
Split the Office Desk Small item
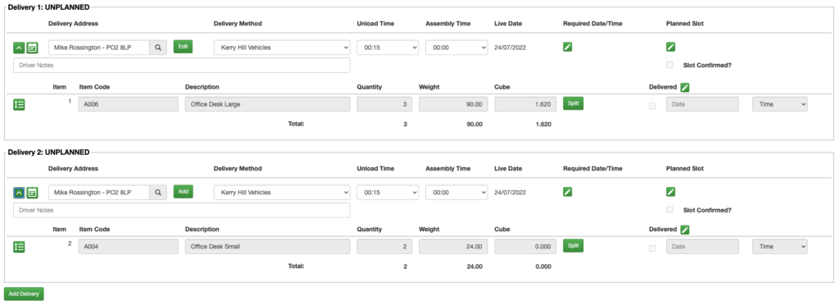point(573,246)
